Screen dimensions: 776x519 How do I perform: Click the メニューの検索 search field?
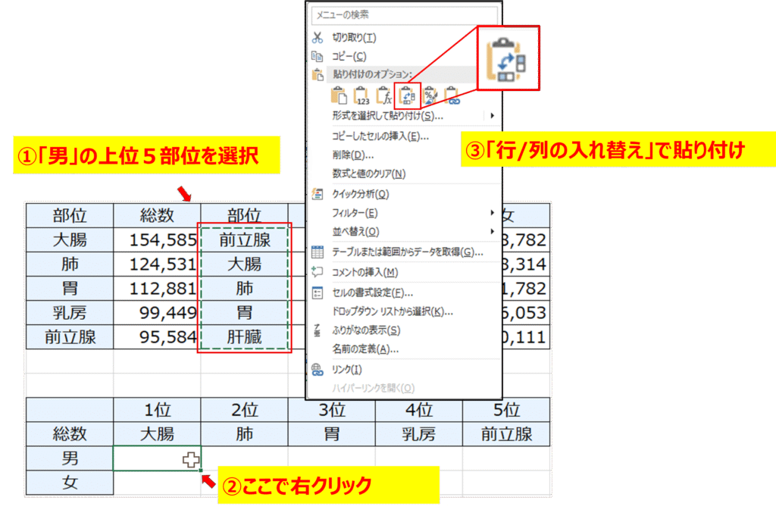tap(404, 14)
